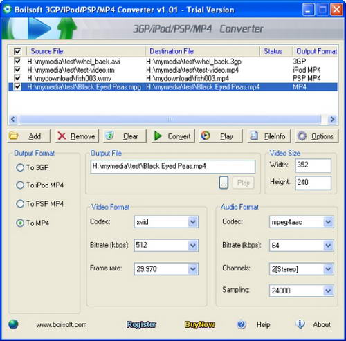Clear the file list
Viewport: 346px width, 341px height.
125,136
